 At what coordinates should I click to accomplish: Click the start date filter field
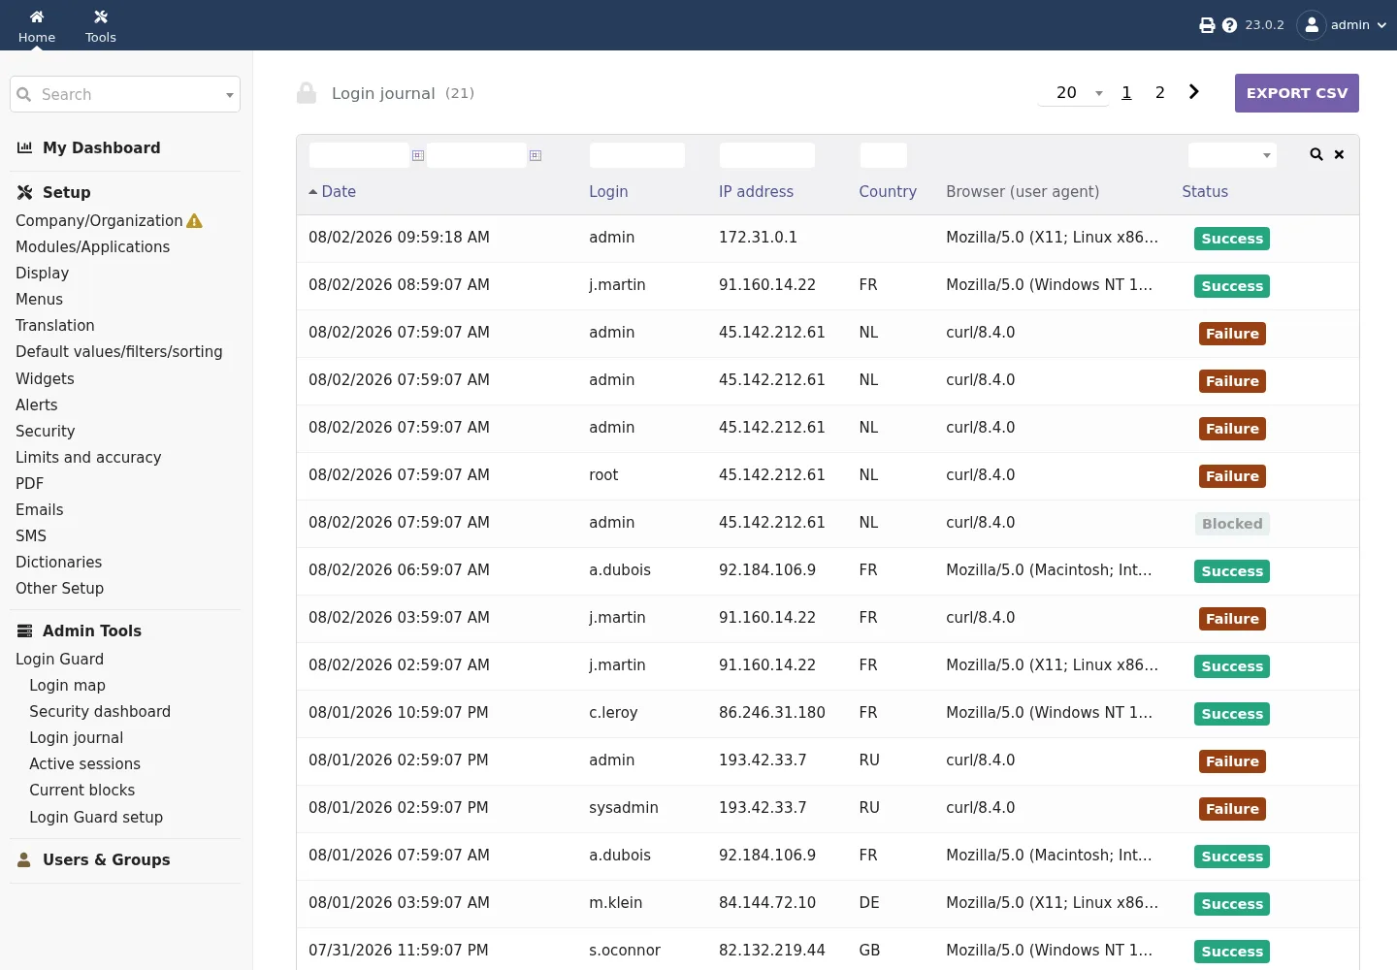pos(359,155)
